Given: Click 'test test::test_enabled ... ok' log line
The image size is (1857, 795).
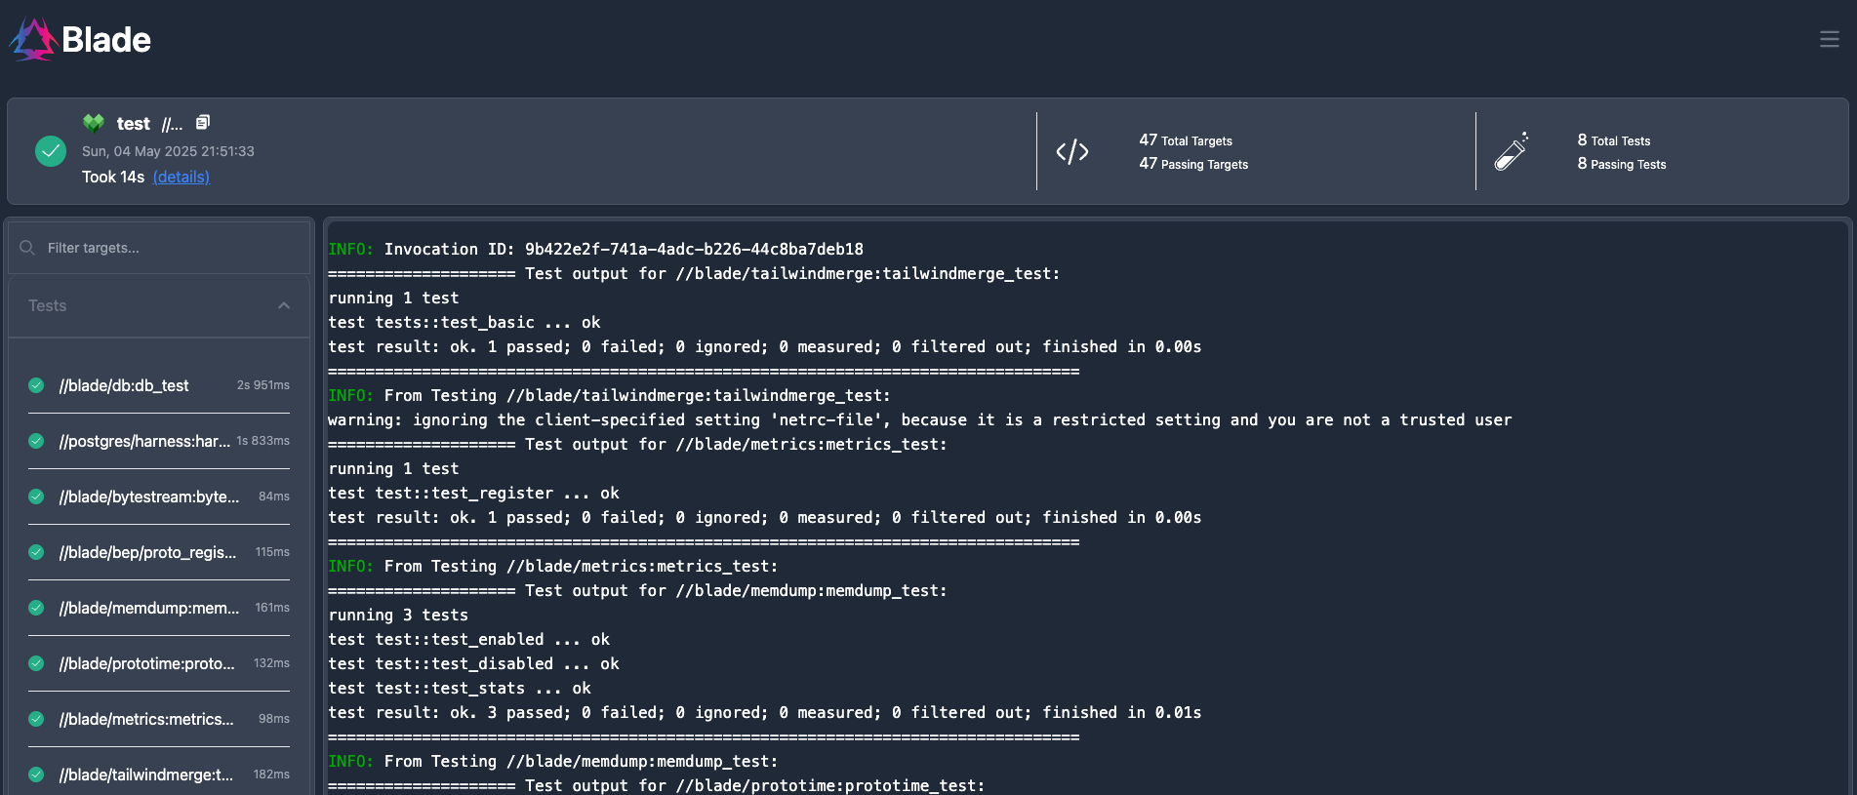Looking at the screenshot, I should click(469, 639).
